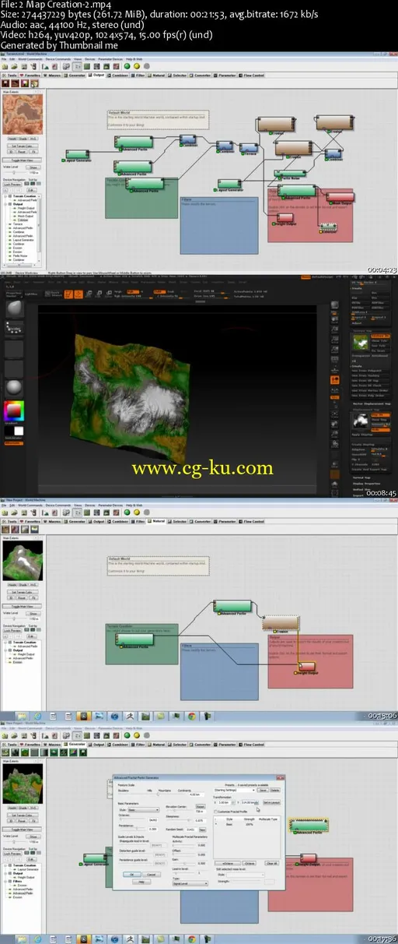Screen dimensions: 398x944
Task: Click Set Terrain Color button in 00:04:23 frame
Action: (24, 146)
